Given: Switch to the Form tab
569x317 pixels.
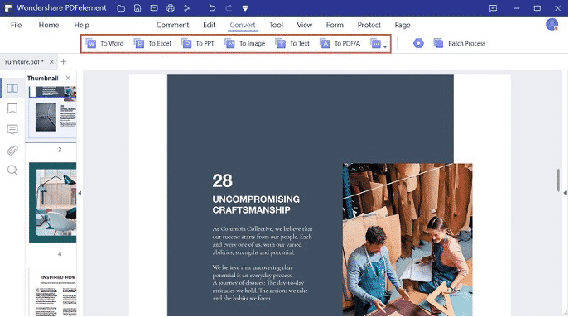Looking at the screenshot, I should [x=335, y=25].
